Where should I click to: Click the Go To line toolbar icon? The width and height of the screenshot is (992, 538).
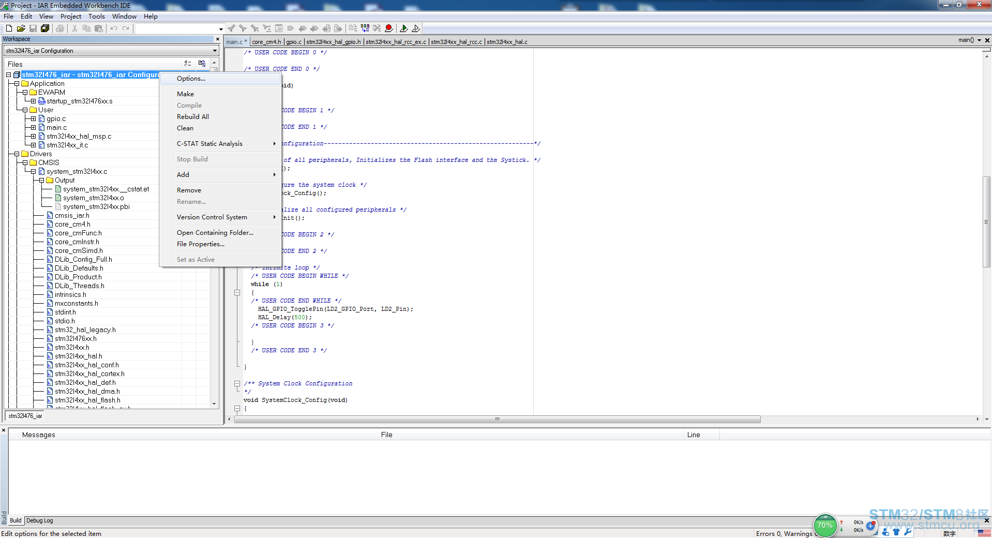tap(279, 28)
